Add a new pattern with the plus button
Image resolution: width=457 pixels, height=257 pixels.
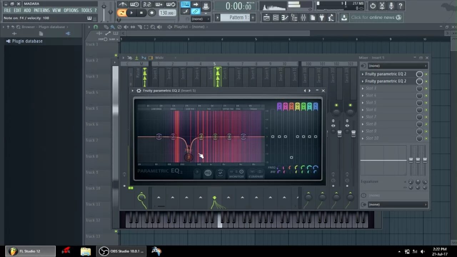(253, 17)
